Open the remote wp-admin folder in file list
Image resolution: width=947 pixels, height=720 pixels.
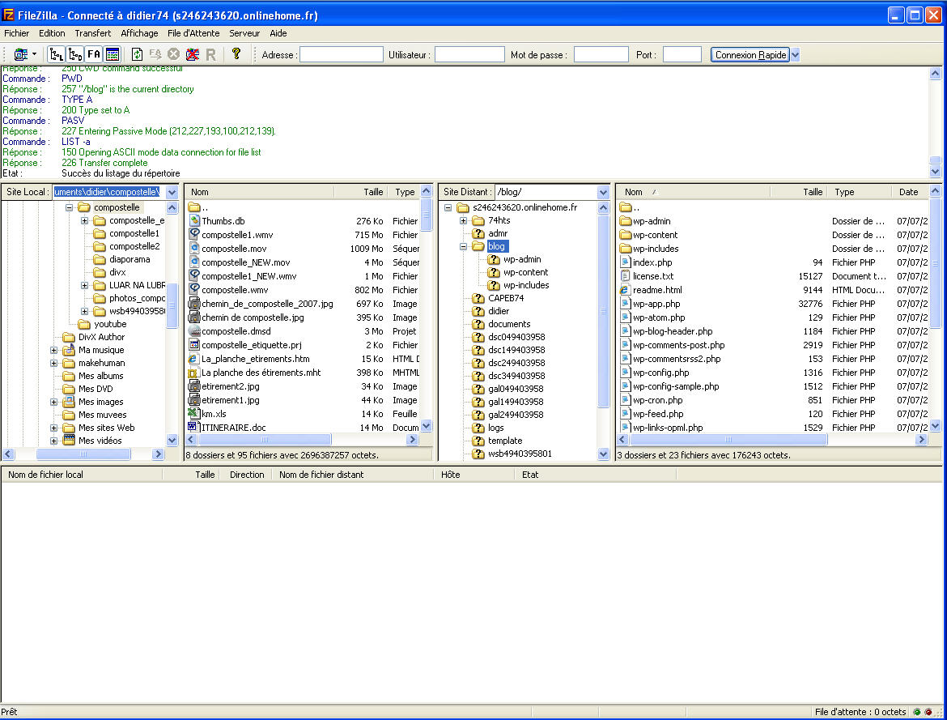(651, 221)
